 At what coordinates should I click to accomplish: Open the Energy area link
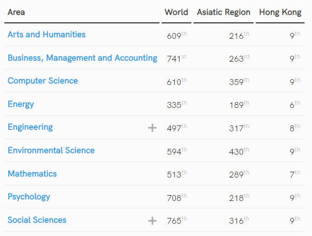[21, 104]
